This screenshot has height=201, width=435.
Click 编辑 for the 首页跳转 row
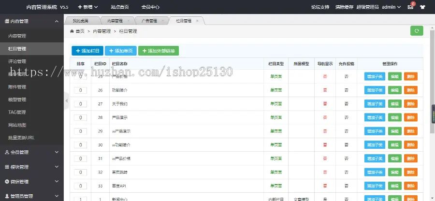coord(394,172)
